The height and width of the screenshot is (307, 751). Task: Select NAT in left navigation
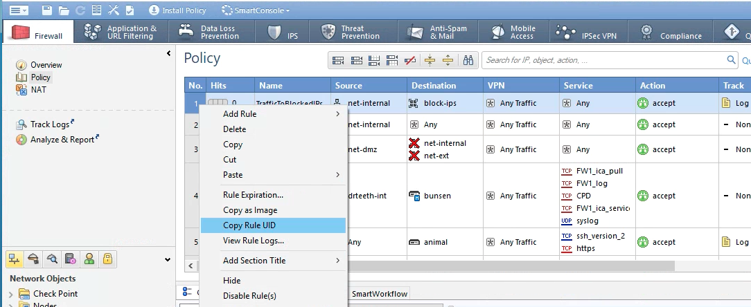[38, 89]
